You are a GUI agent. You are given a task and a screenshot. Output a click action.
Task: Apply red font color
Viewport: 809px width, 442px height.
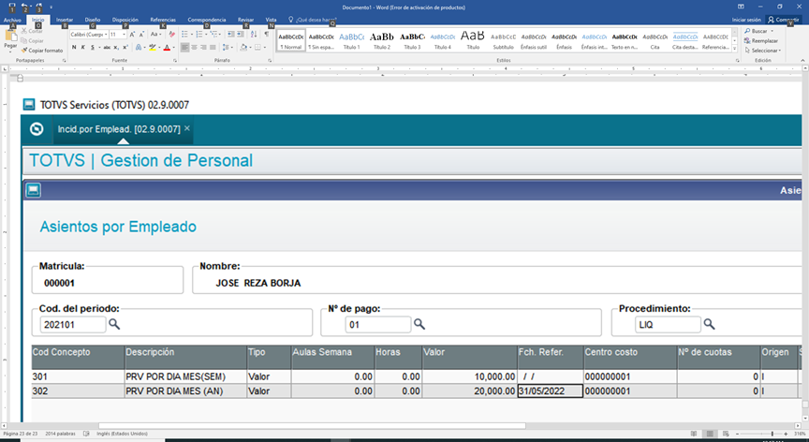click(x=167, y=48)
